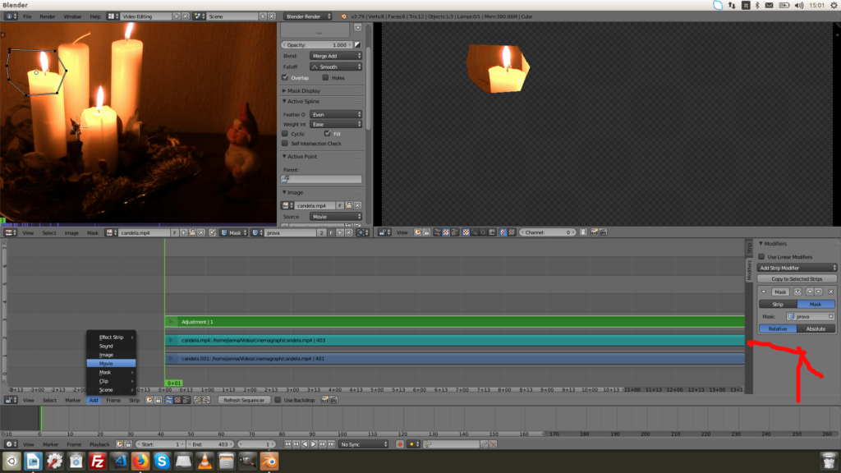Image resolution: width=841 pixels, height=473 pixels.
Task: Open the Source Movie dropdown
Action: (336, 217)
